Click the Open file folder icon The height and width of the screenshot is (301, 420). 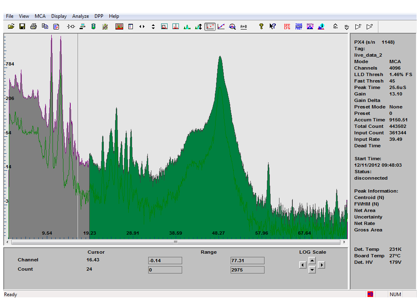(11, 27)
